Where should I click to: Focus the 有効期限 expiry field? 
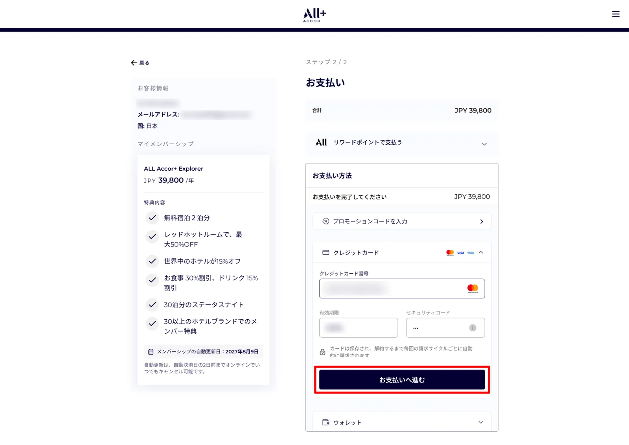(x=359, y=327)
